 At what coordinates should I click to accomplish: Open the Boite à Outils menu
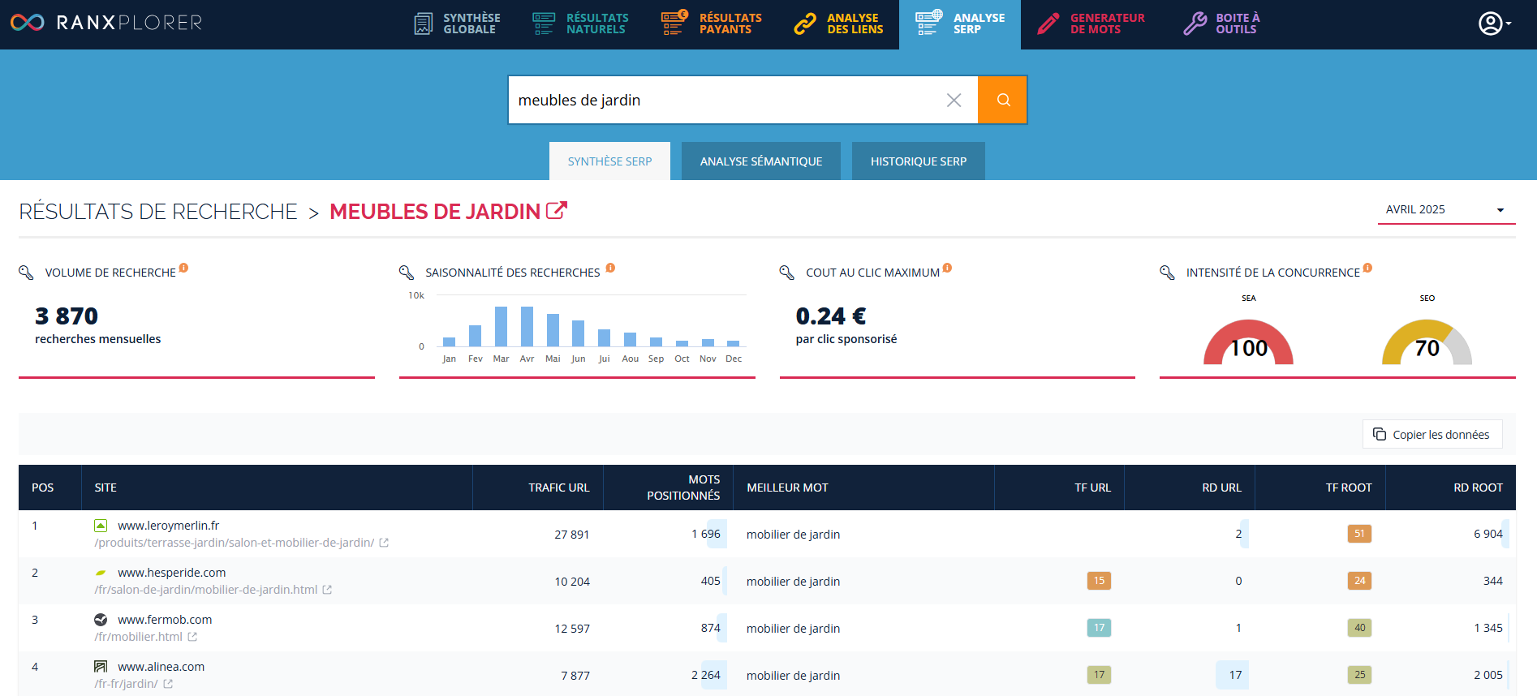point(1221,24)
